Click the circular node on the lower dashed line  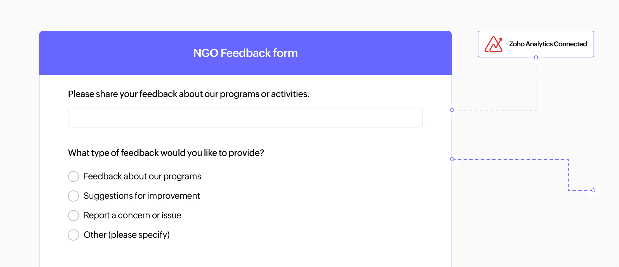pos(452,159)
